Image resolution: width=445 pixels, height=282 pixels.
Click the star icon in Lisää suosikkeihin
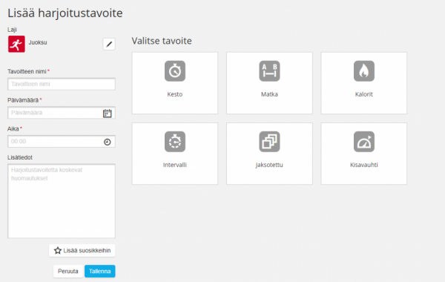pyautogui.click(x=58, y=251)
